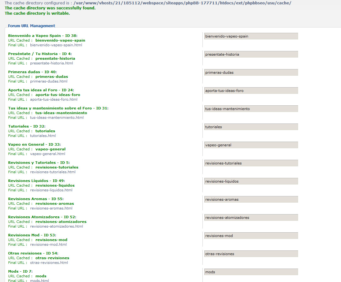Select the primeras-dudas input box
341x282 pixels.
tap(251, 73)
